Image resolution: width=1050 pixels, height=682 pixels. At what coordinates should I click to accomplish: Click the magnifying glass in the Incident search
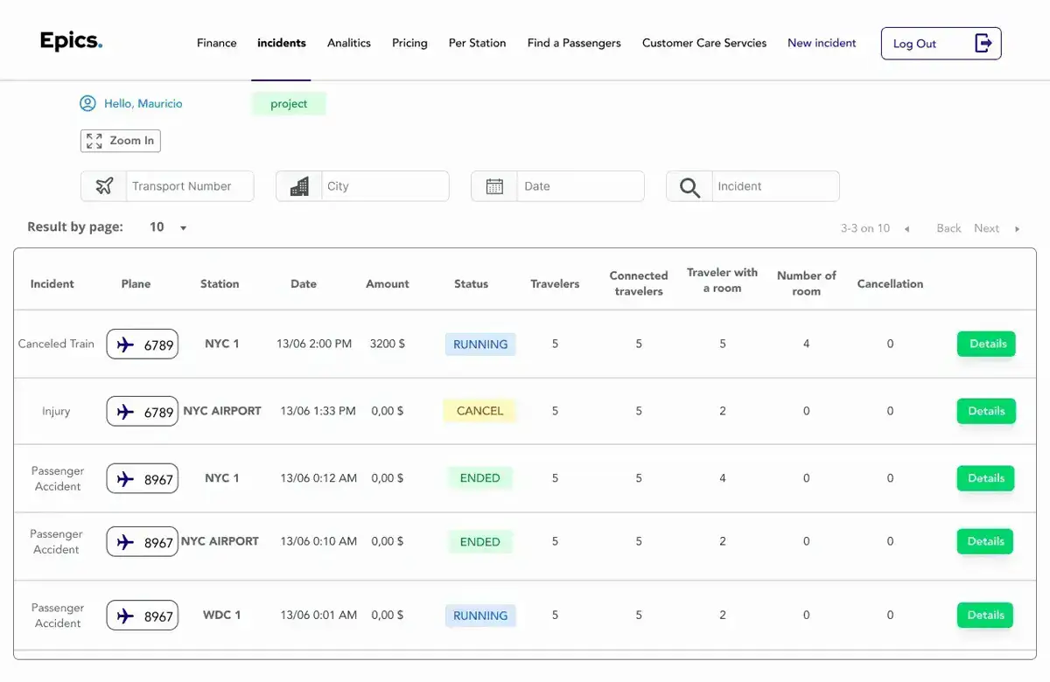point(689,185)
